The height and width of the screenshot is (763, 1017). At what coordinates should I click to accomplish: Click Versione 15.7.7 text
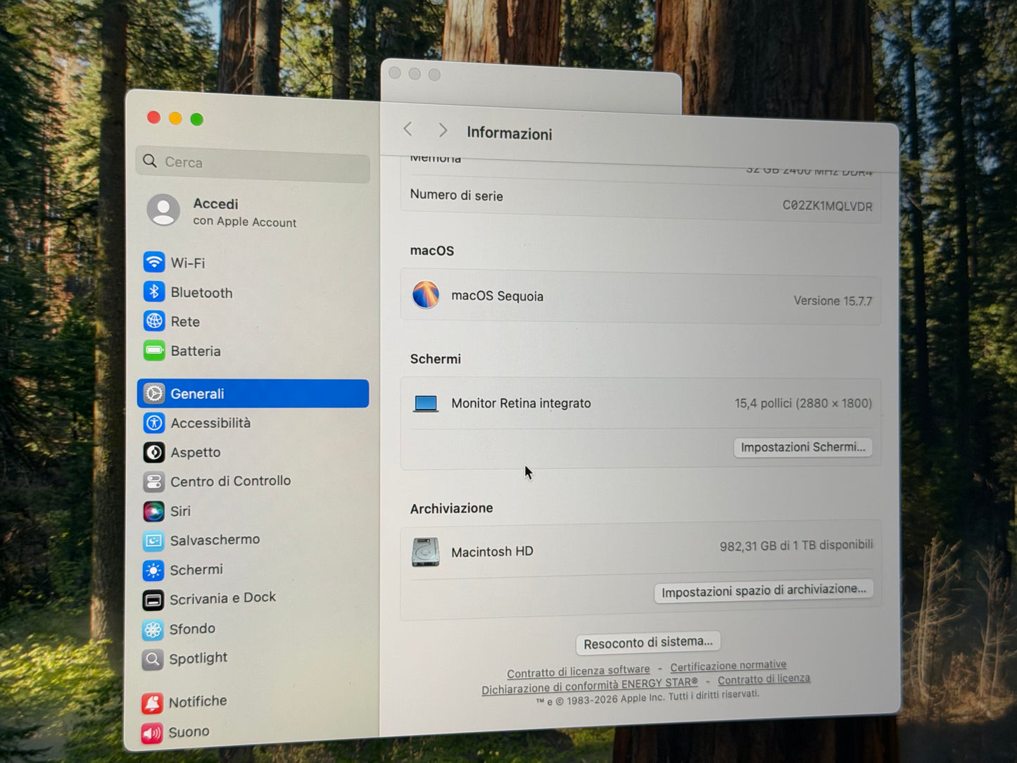833,301
